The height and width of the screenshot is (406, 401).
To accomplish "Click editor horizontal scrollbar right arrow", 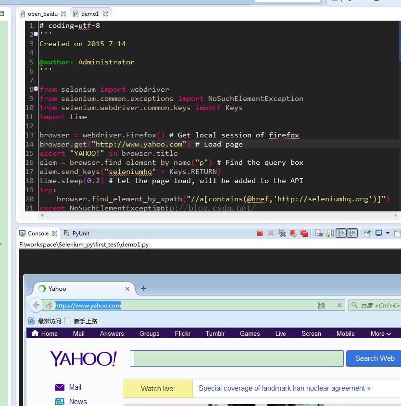I will [395, 215].
